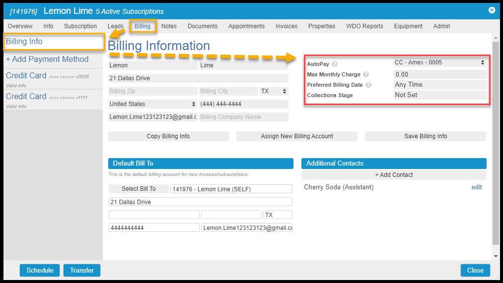The image size is (503, 283).
Task: Expand the billing state TX dropdown
Action: 274,91
